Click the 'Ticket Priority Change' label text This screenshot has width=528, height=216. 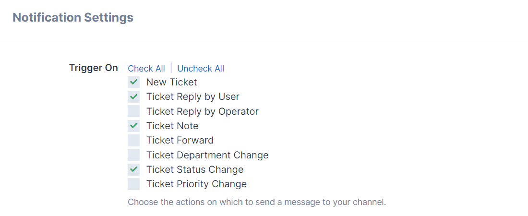point(196,184)
